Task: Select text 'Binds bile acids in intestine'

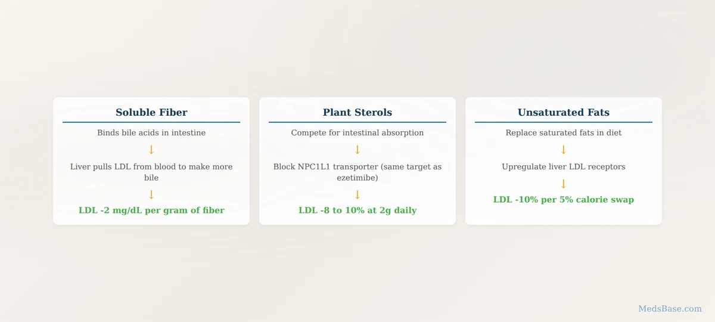Action: pos(151,132)
